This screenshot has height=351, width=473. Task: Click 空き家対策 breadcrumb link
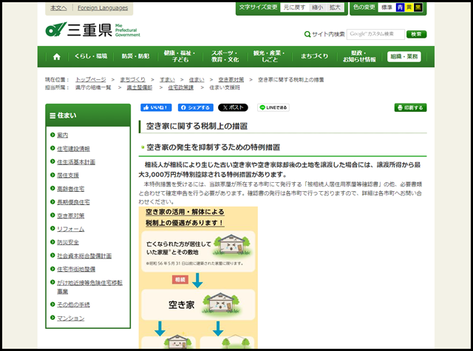pyautogui.click(x=231, y=79)
